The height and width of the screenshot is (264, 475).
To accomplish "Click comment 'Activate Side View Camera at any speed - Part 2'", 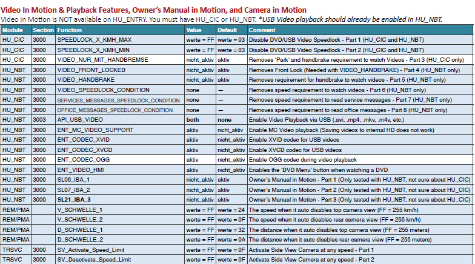I will (311, 260).
